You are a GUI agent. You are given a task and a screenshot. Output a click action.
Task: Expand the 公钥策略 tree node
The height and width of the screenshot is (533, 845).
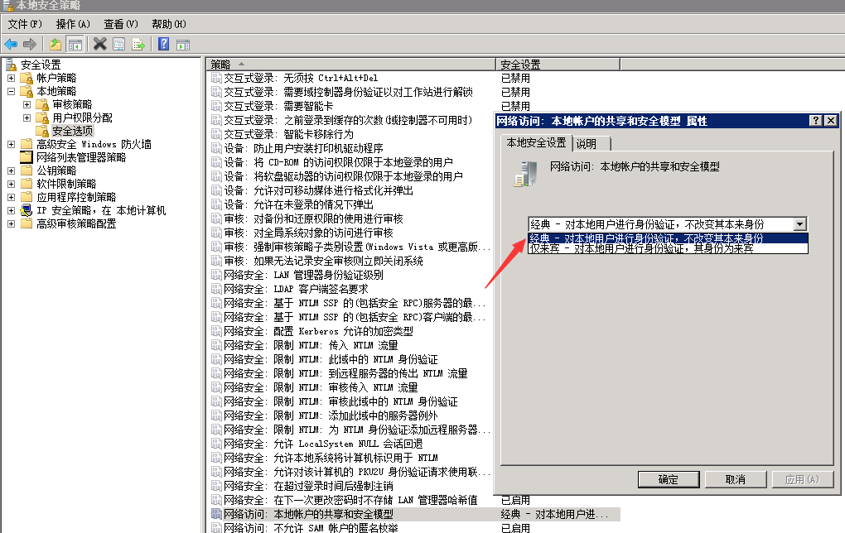(12, 170)
